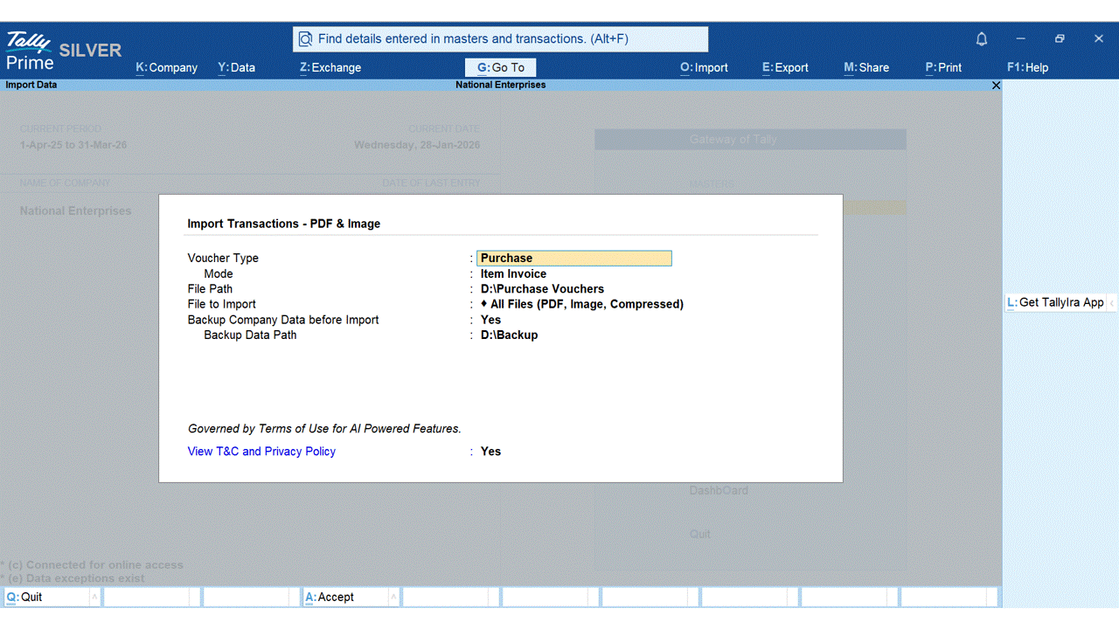This screenshot has width=1119, height=629.
Task: Close the Import Data screen with X
Action: point(996,86)
